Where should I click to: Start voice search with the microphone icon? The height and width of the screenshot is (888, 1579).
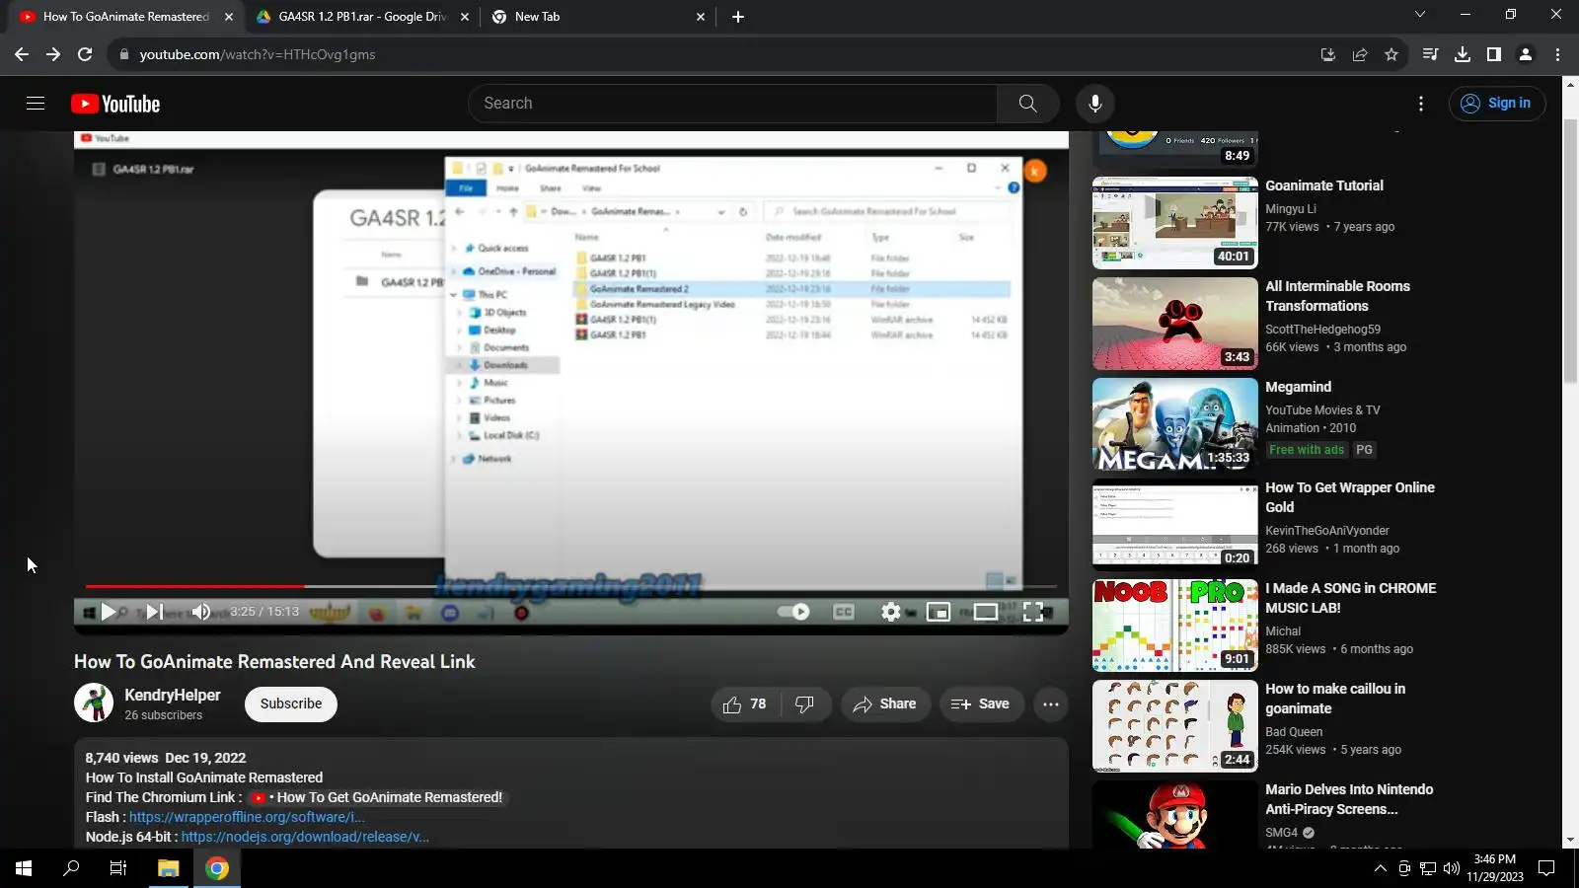[1094, 104]
